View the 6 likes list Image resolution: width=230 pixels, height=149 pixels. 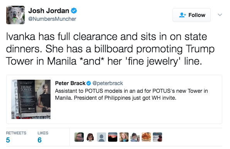click(43, 137)
